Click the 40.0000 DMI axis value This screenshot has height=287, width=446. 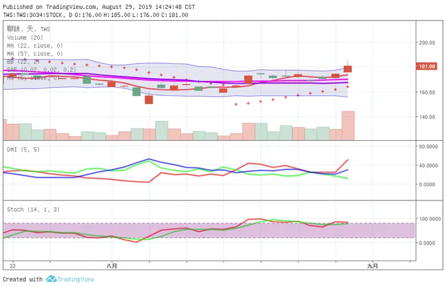[x=428, y=165]
